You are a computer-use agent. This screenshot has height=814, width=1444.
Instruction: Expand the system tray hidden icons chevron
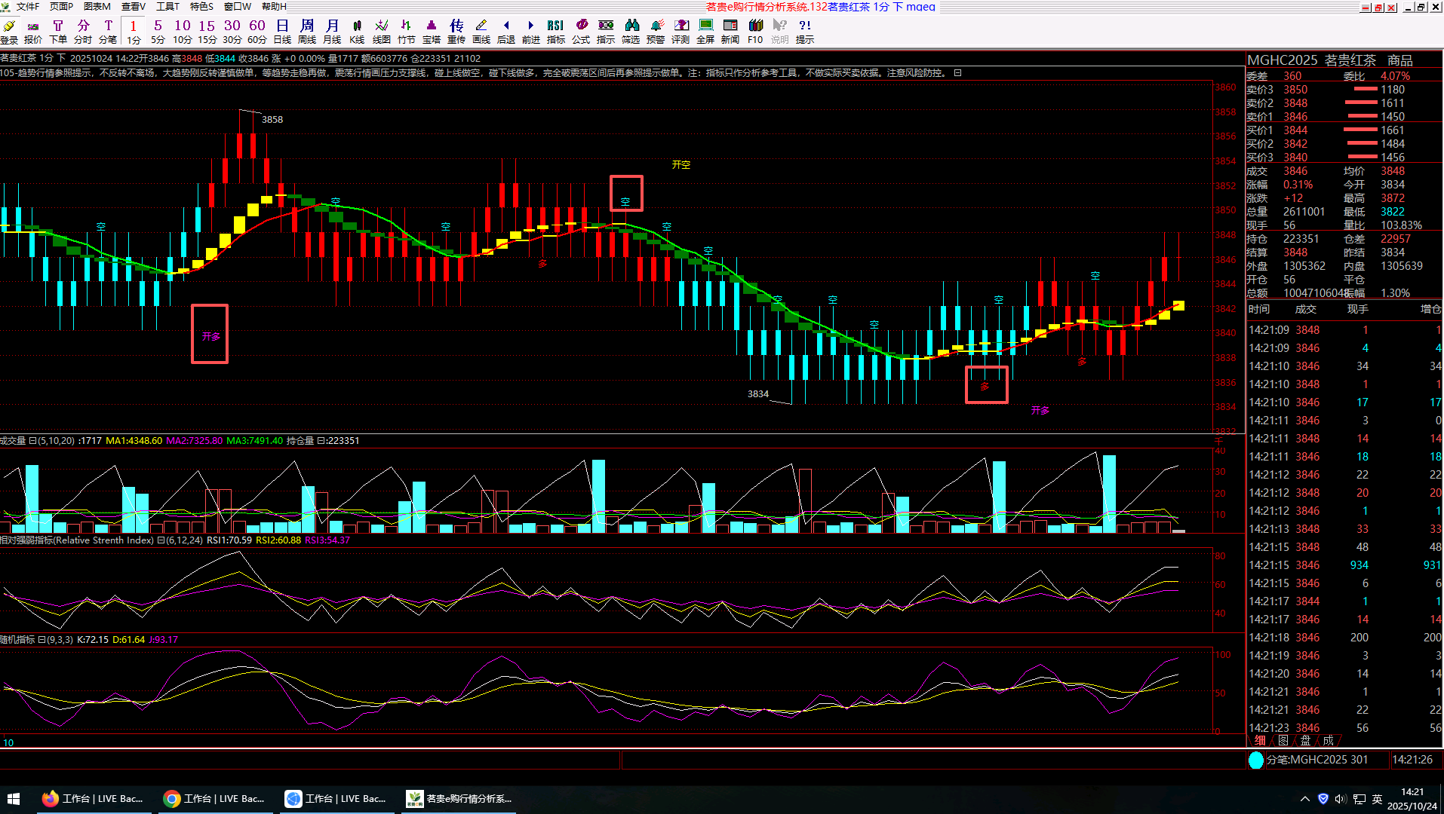point(1305,799)
